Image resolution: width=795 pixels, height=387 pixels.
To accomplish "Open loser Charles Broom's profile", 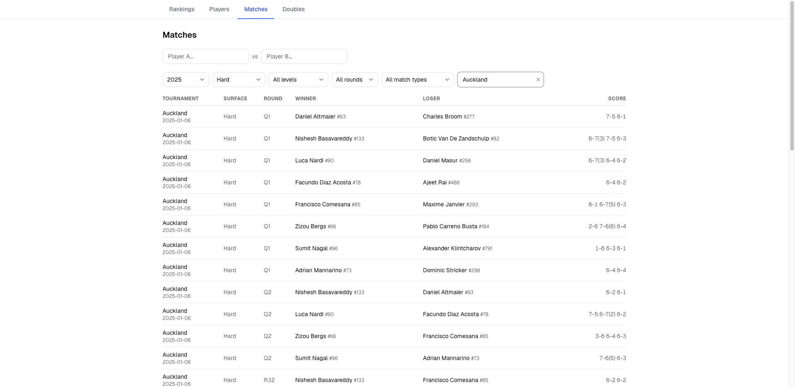I will [442, 116].
